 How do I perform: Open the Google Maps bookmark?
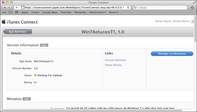pyautogui.click(x=50, y=12)
